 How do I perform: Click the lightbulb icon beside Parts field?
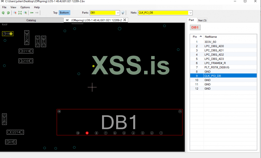[123, 13]
